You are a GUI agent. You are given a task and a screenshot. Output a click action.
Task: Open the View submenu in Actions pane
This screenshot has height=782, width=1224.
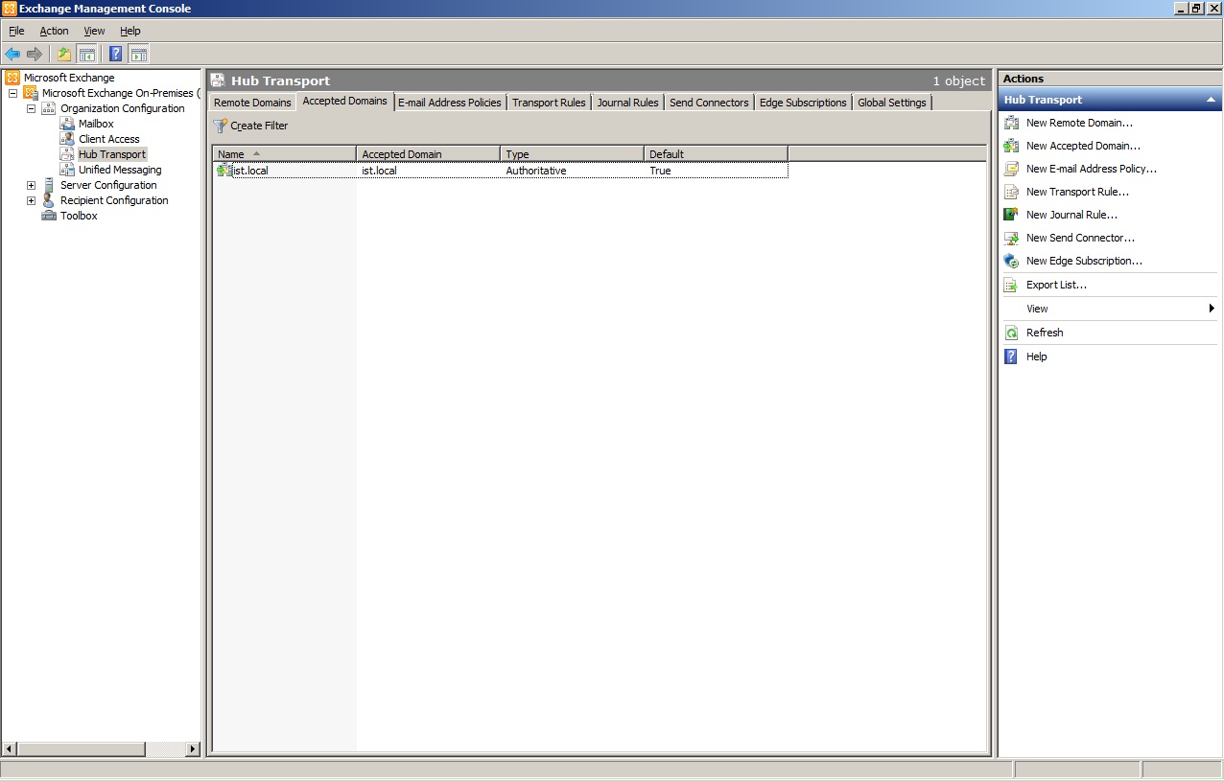point(1037,309)
